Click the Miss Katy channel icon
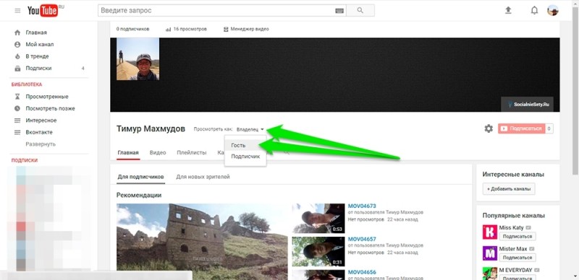Image resolution: width=579 pixels, height=280 pixels. pyautogui.click(x=490, y=232)
